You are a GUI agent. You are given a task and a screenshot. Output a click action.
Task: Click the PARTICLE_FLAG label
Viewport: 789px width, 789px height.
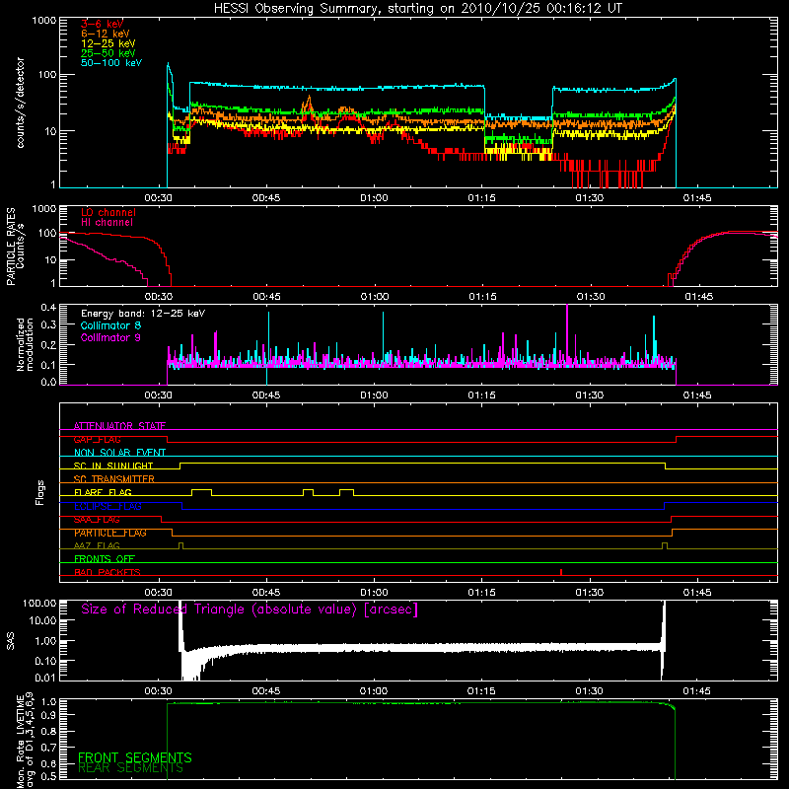(x=110, y=533)
